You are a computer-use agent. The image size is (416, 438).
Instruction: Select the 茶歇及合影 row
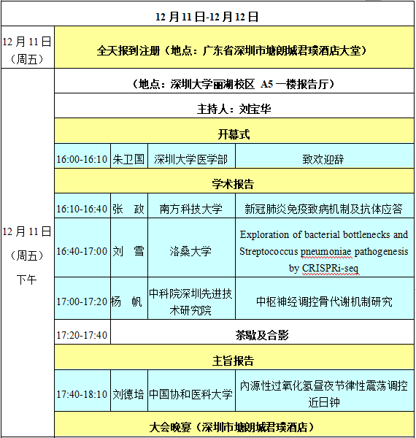coord(263,332)
